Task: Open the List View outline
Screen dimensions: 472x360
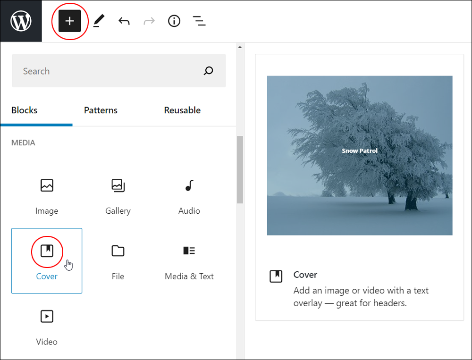Action: coord(199,21)
